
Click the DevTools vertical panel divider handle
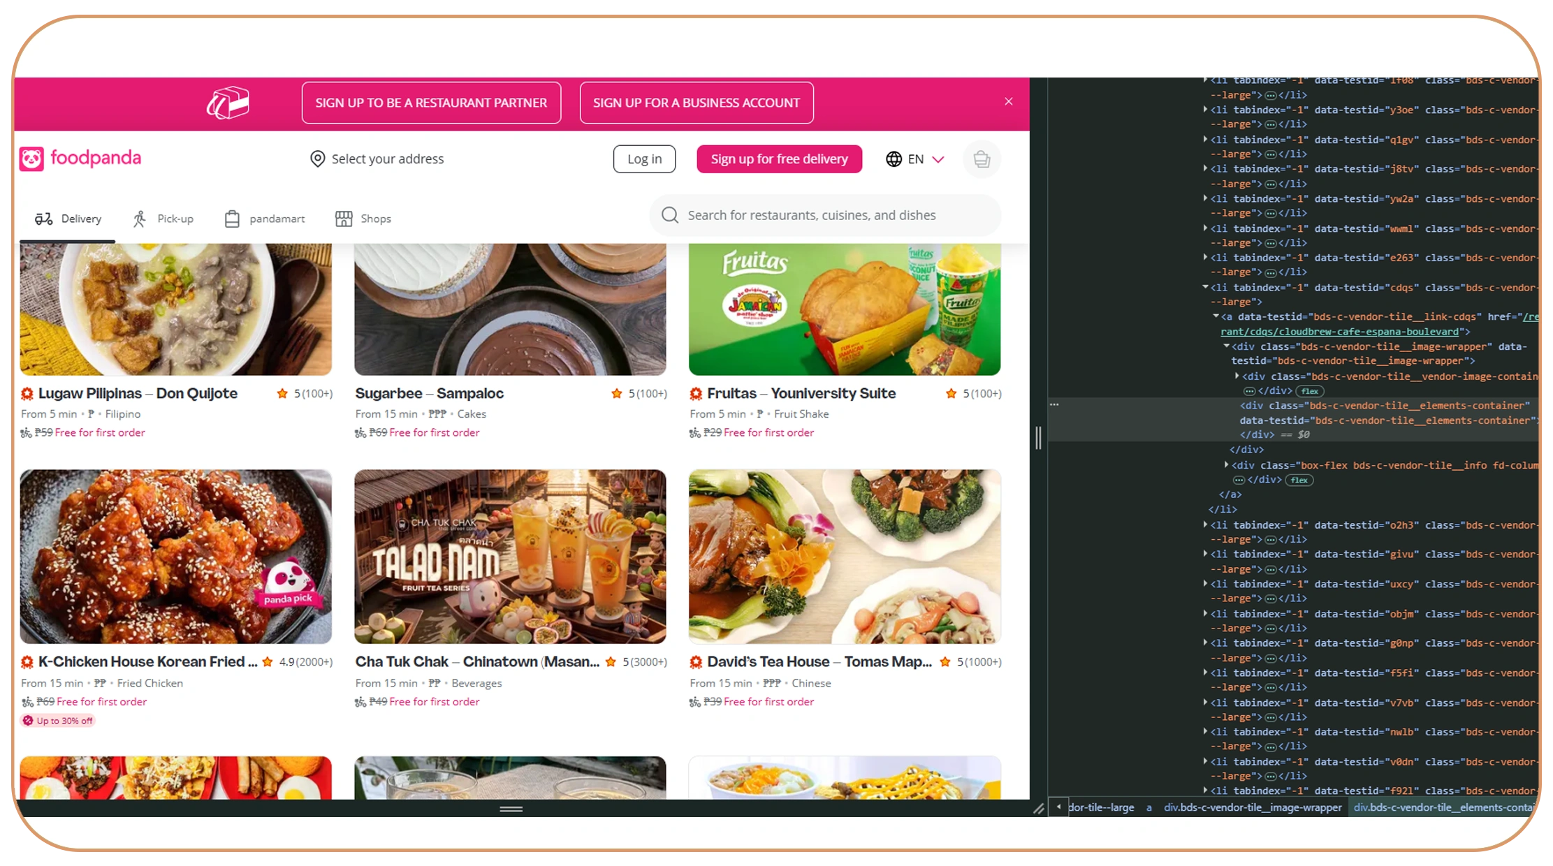click(x=1038, y=438)
